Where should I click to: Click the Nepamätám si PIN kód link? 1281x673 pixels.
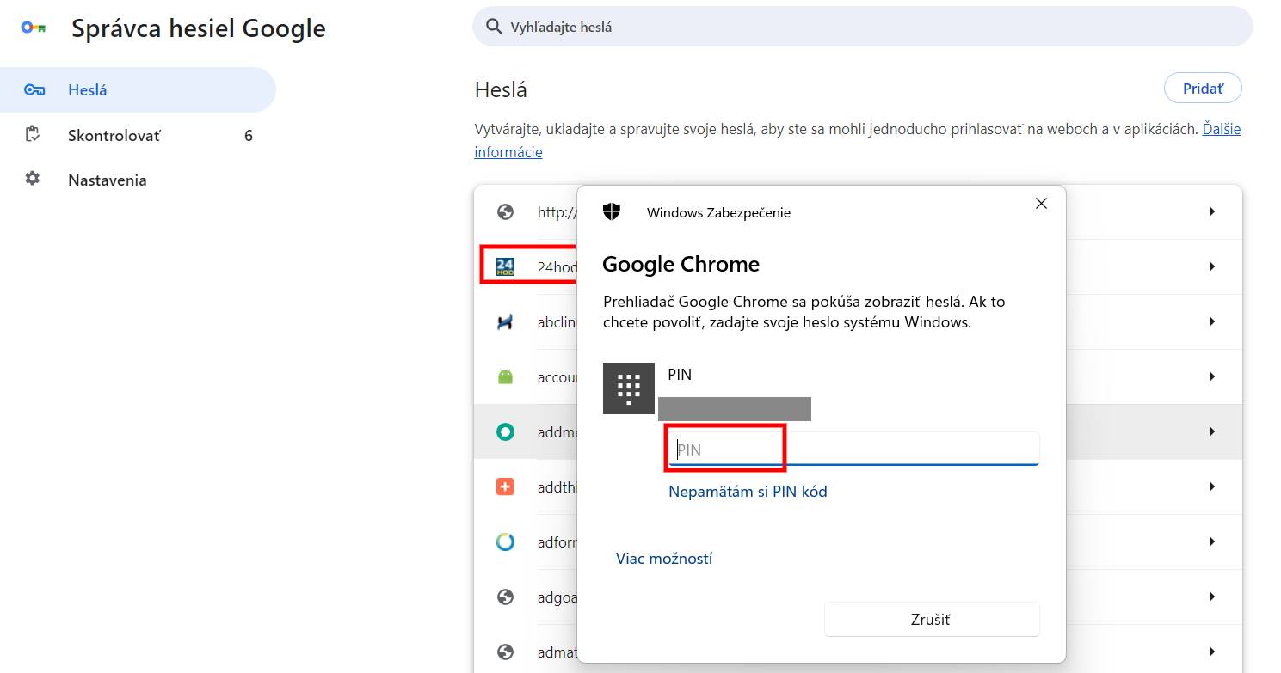748,492
